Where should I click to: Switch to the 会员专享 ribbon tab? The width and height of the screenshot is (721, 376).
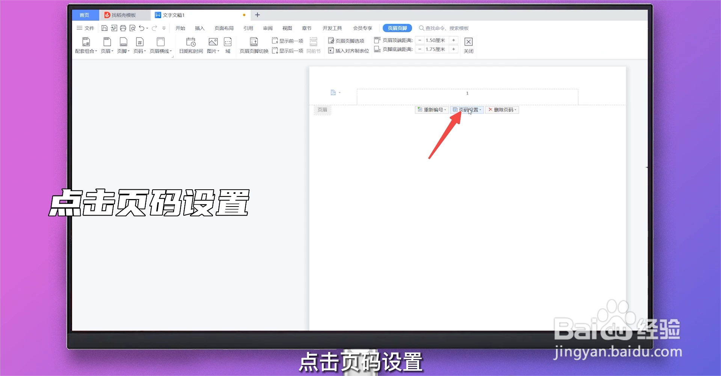pos(362,28)
